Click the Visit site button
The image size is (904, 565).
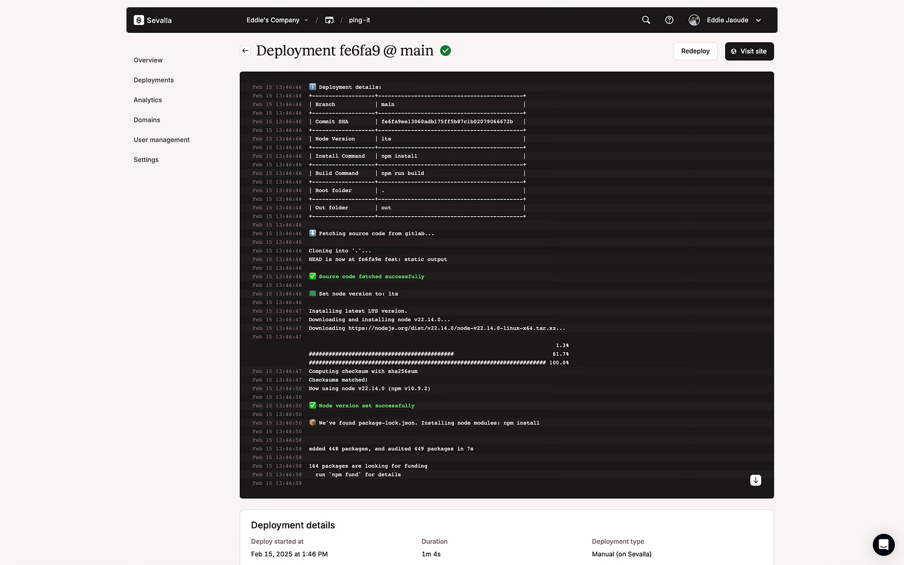pos(749,52)
